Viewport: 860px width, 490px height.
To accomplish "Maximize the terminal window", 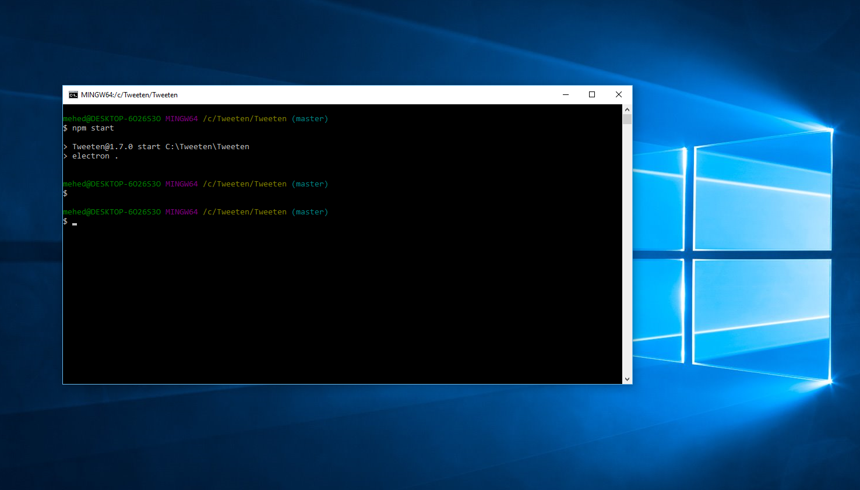I will 592,94.
